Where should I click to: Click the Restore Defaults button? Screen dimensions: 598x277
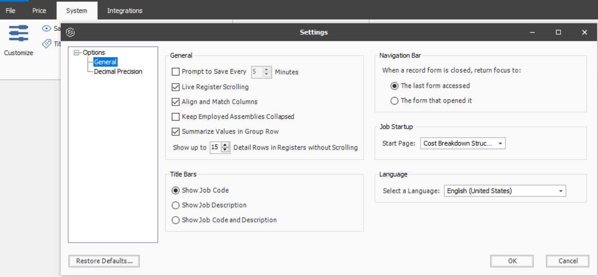coord(103,261)
